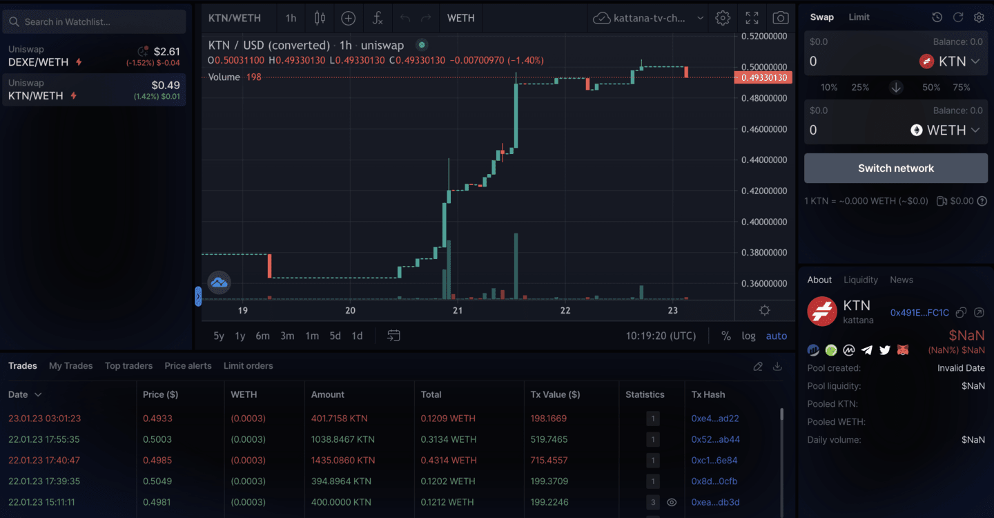Click the green status dot beside uniswap label
Screen dimensions: 994x518
(x=422, y=46)
